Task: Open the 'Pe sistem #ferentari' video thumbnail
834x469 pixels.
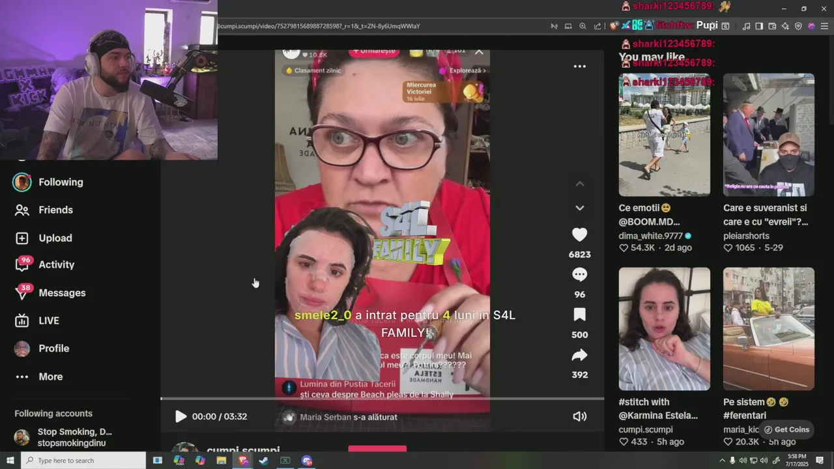Action: [x=768, y=328]
